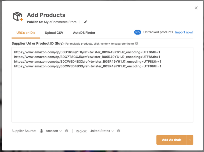The height and width of the screenshot is (152, 204).
Task: Click the Amazon logo icon
Action: click(41, 131)
